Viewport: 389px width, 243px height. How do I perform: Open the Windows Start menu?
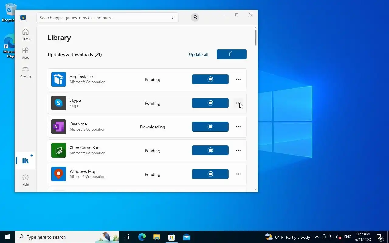click(7, 237)
